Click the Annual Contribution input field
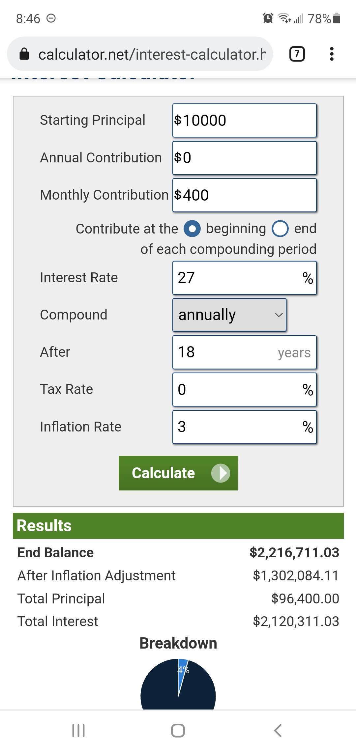The width and height of the screenshot is (356, 751). [x=244, y=158]
